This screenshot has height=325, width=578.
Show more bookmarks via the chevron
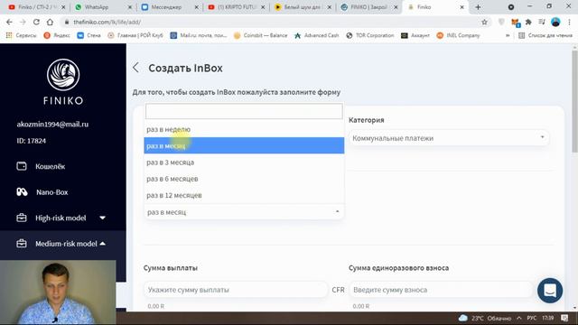click(508, 35)
